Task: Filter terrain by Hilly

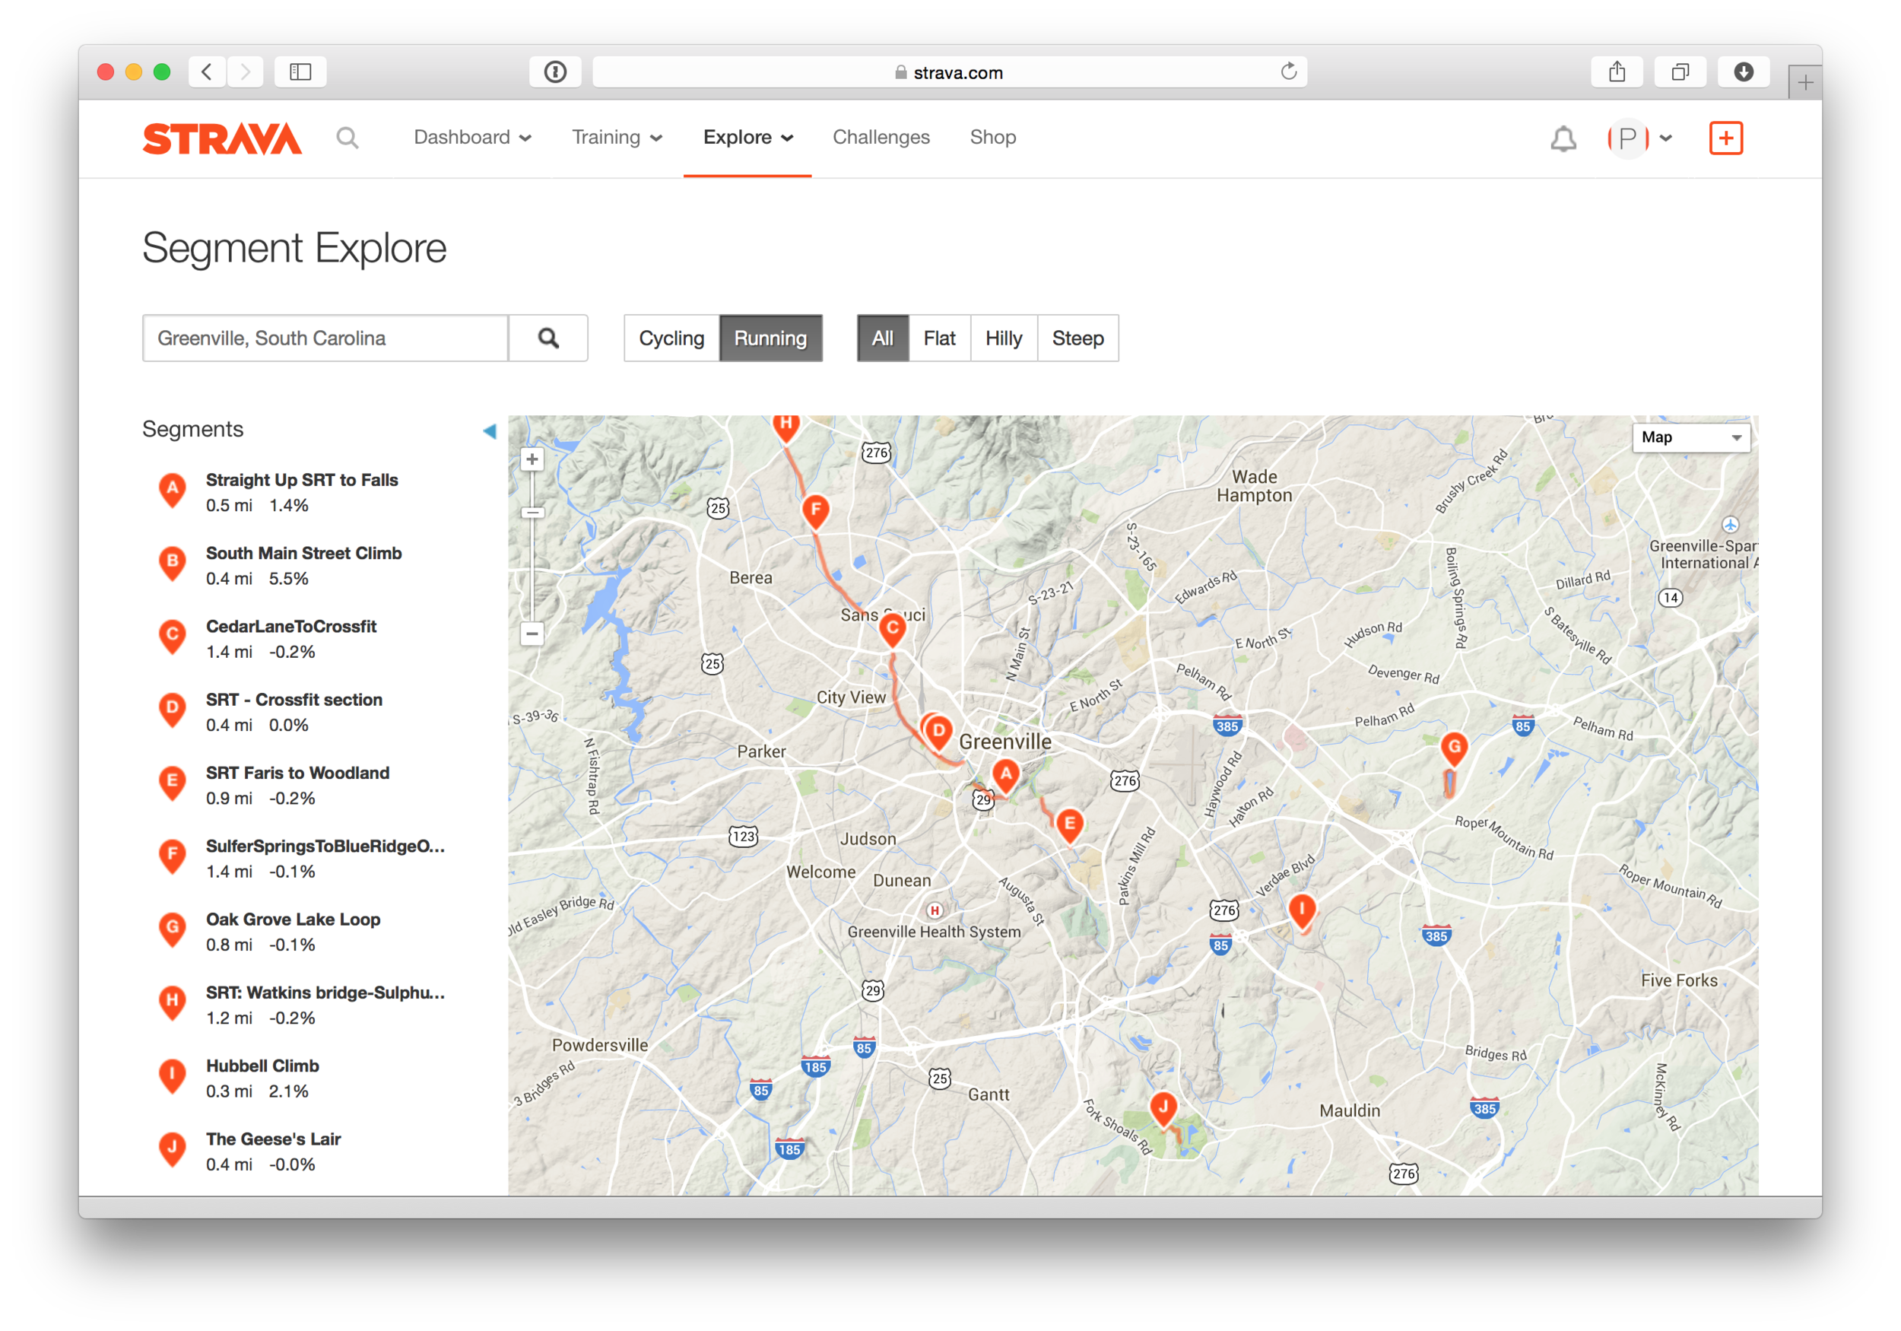Action: (x=1004, y=338)
